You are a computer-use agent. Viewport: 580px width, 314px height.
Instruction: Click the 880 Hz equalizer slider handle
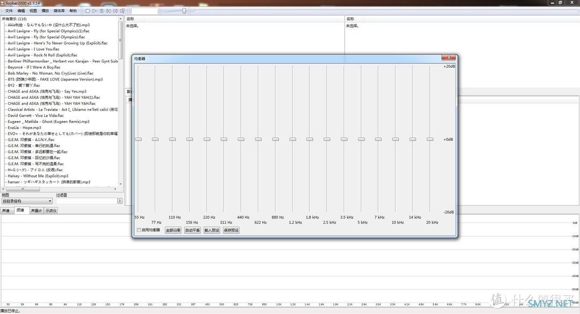coord(275,139)
